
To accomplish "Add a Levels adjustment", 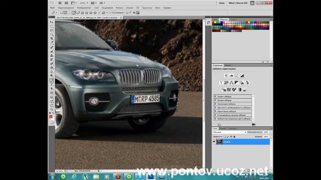I will [231, 75].
